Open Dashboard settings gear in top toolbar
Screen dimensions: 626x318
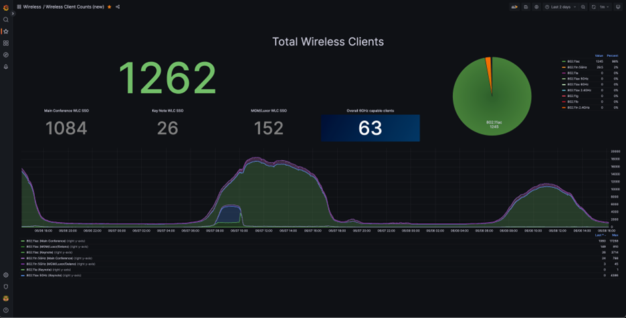coord(536,7)
